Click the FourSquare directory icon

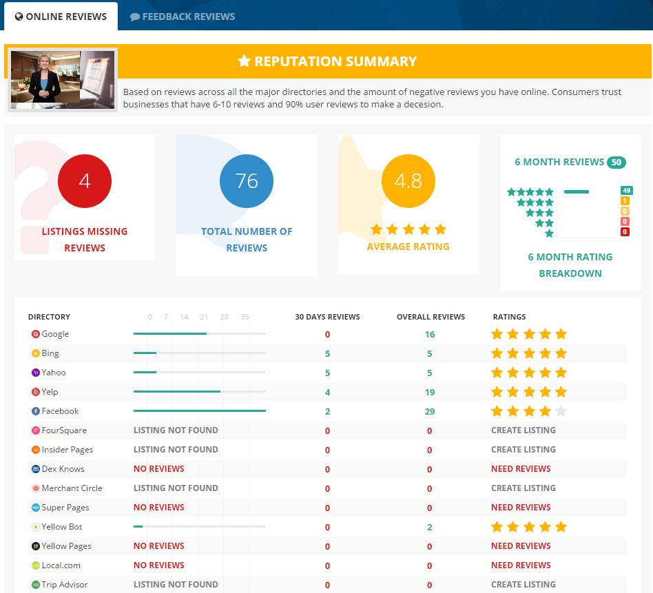pyautogui.click(x=36, y=430)
